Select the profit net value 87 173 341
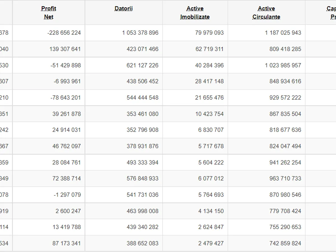 pyautogui.click(x=66, y=243)
